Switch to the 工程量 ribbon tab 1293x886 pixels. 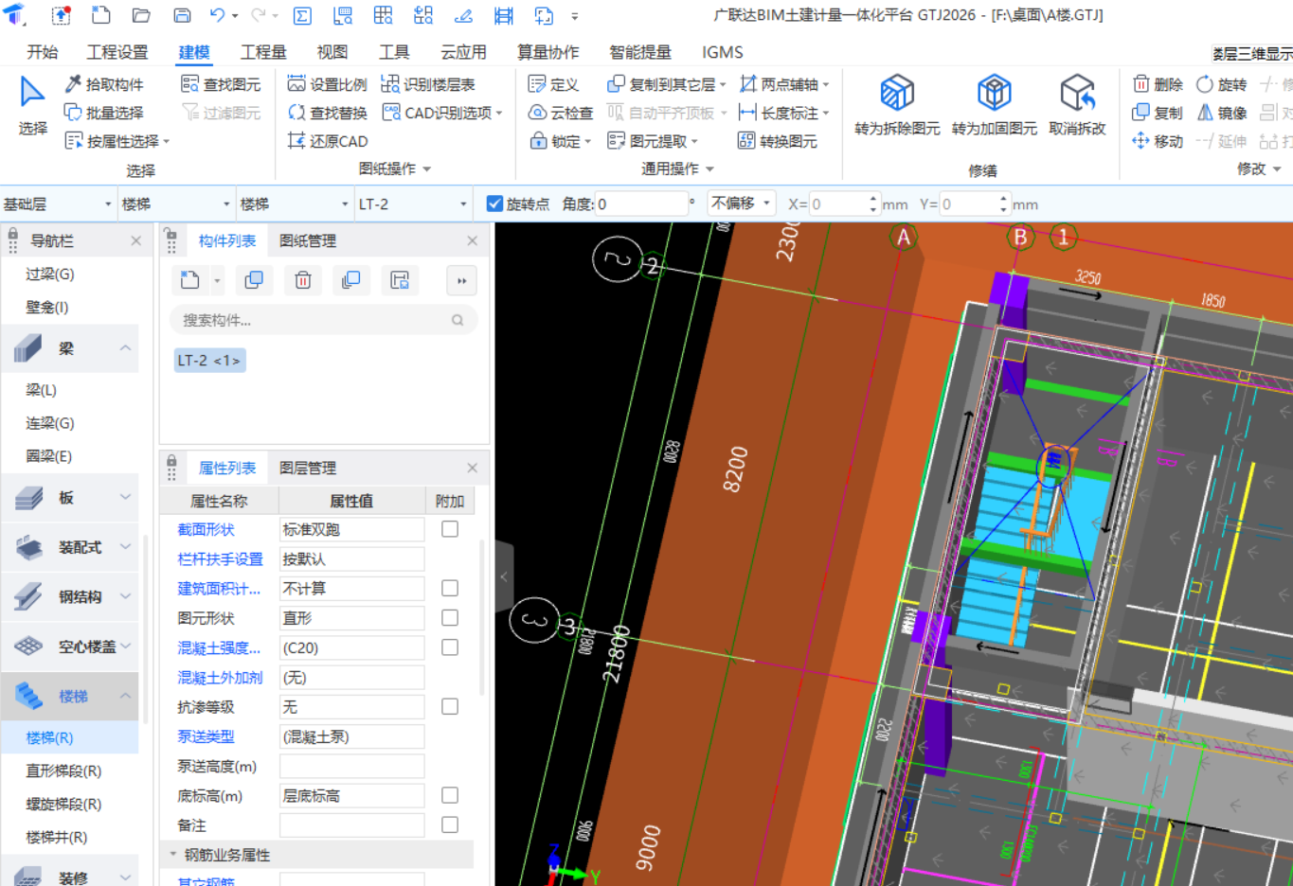click(x=263, y=52)
